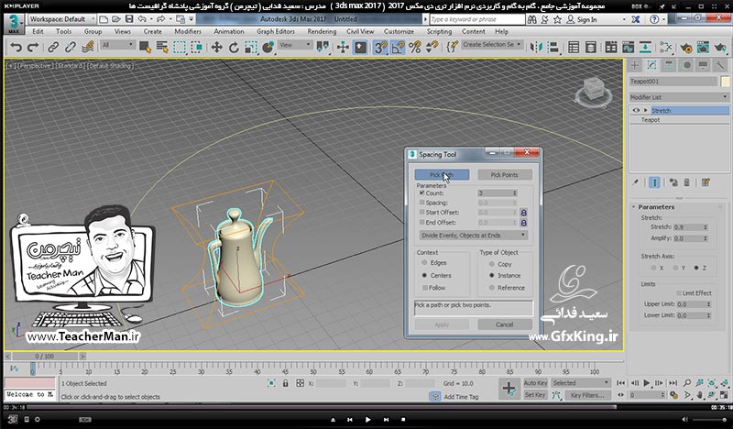Toggle the 3D Snaps button
The width and height of the screenshot is (733, 429).
380,48
